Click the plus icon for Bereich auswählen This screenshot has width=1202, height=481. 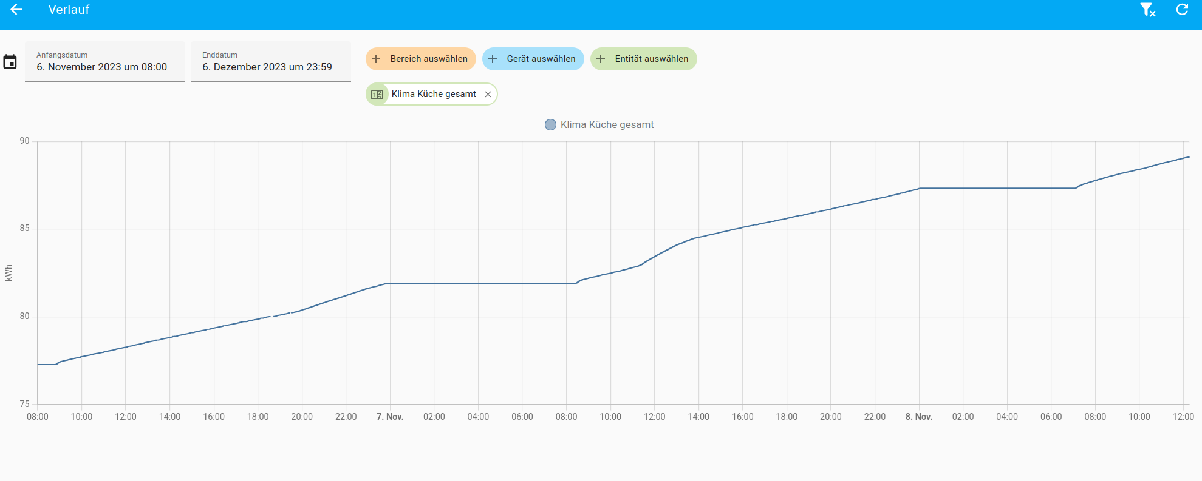(x=376, y=59)
